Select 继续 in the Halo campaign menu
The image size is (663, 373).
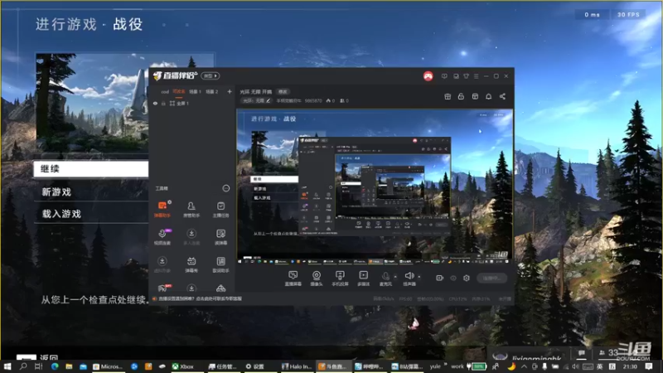tap(91, 169)
